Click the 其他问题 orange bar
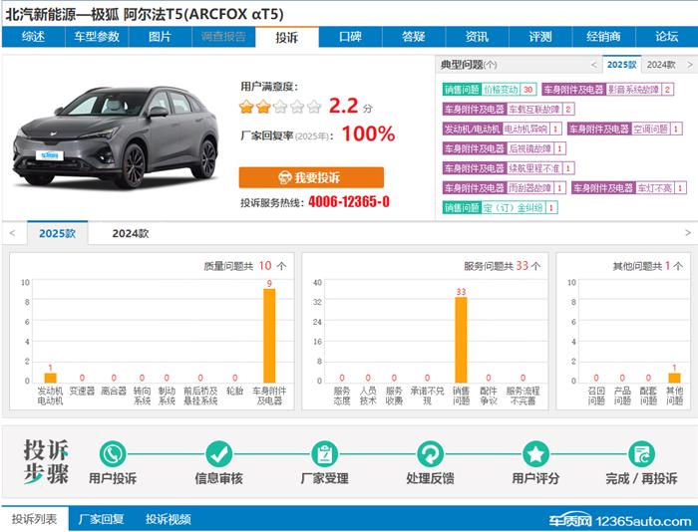 674,378
